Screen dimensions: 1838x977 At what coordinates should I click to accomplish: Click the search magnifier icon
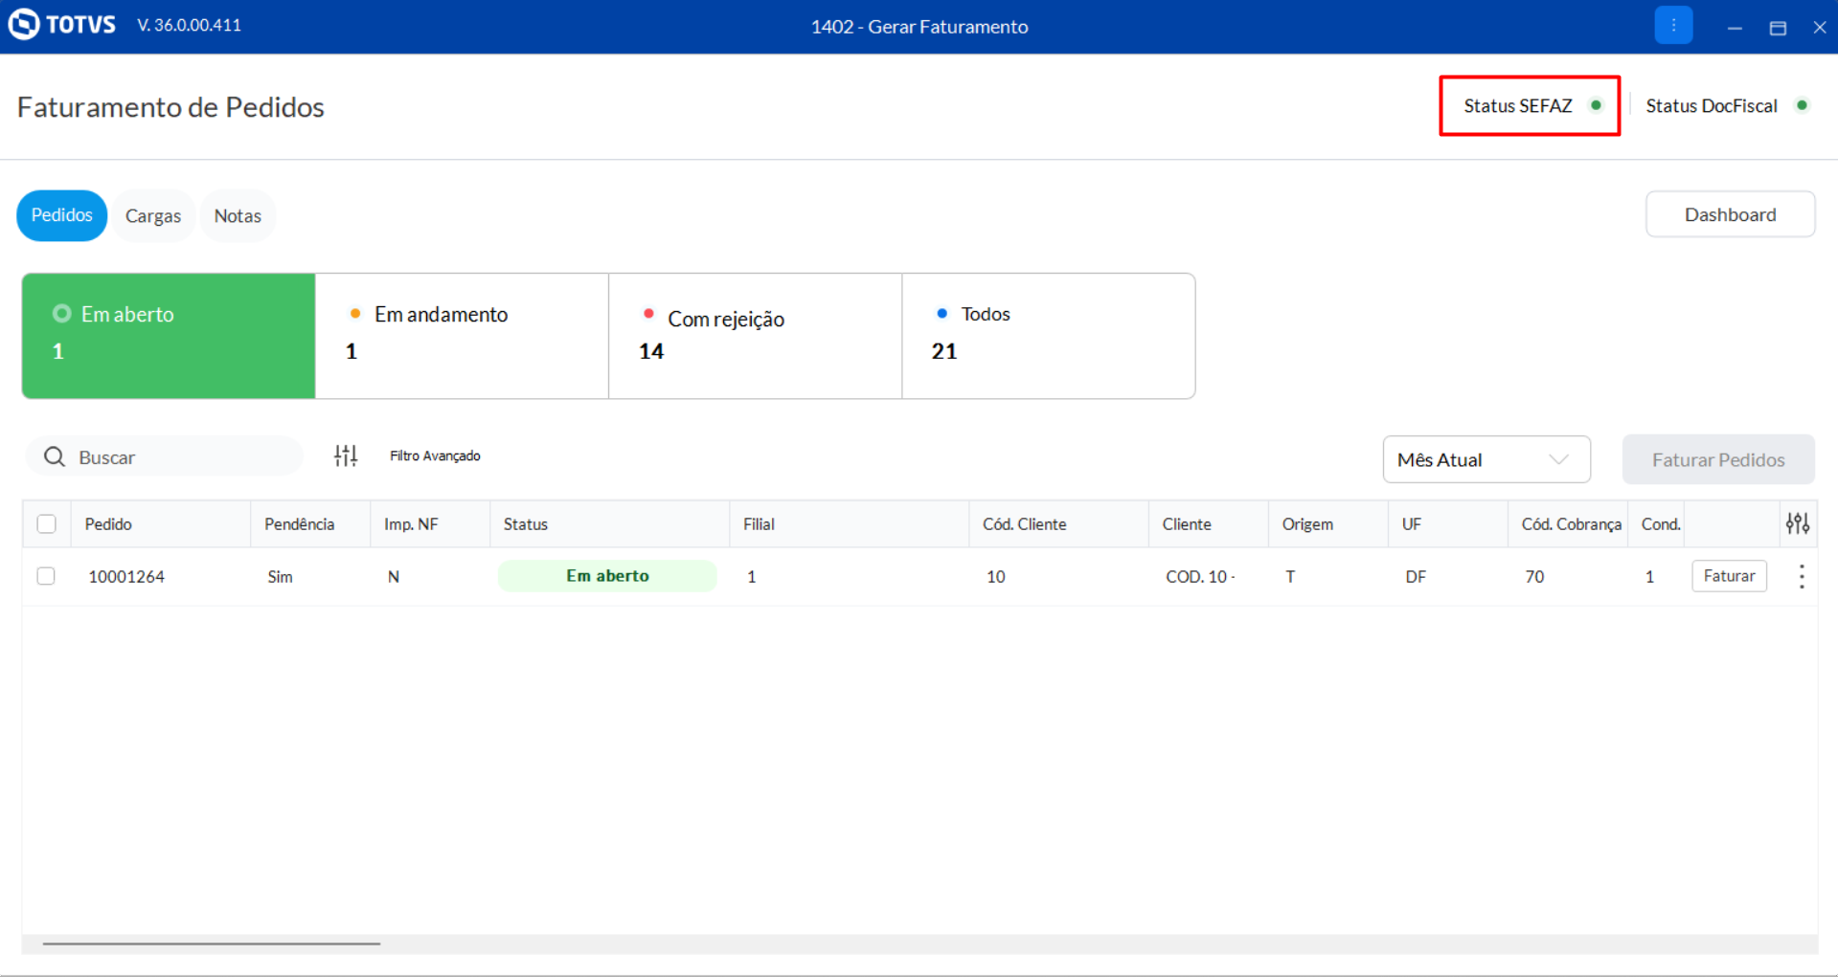coord(55,457)
